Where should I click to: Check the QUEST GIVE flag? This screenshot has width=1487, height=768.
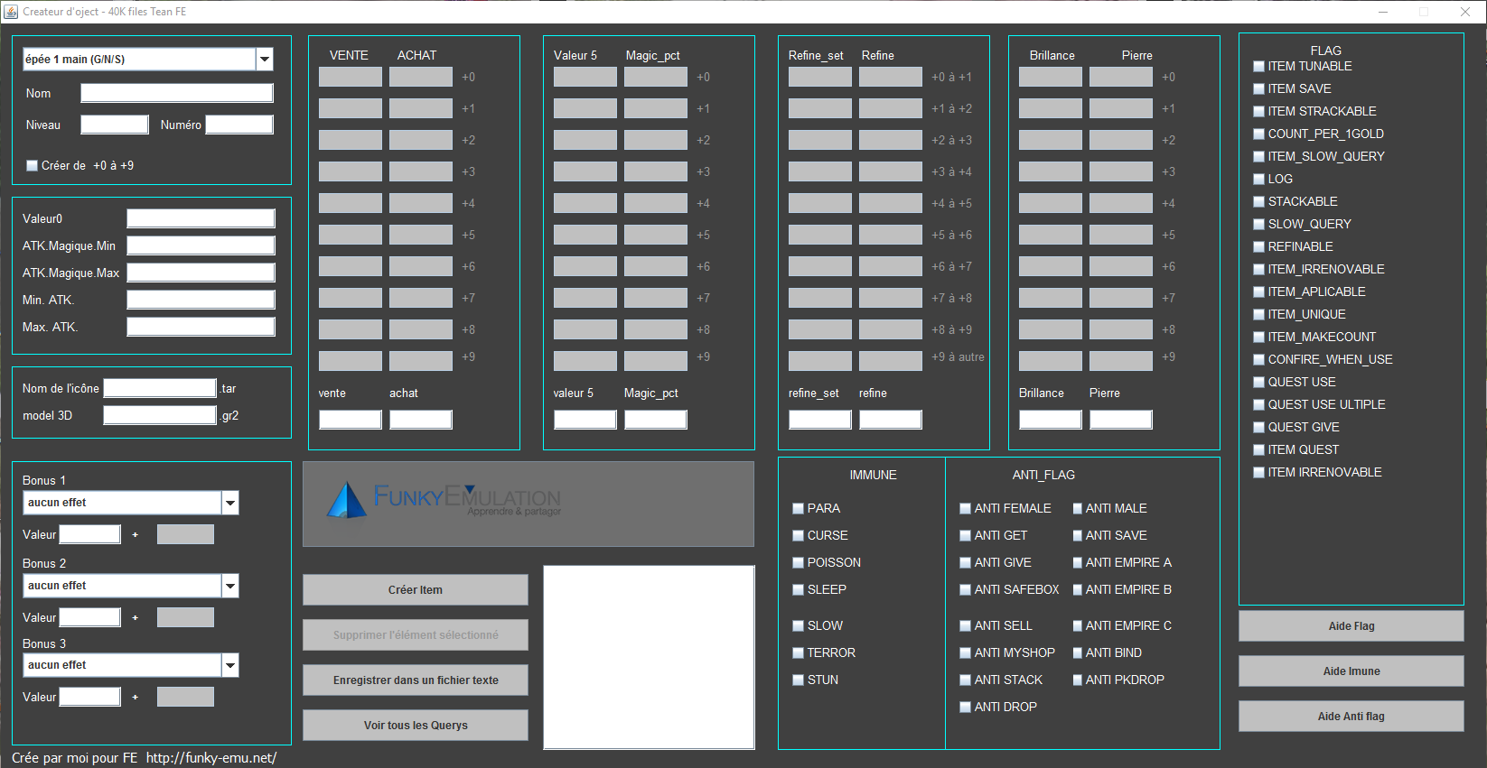1258,427
